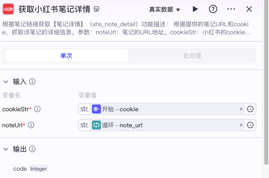Open the three-dot more options menu

pyautogui.click(x=231, y=9)
